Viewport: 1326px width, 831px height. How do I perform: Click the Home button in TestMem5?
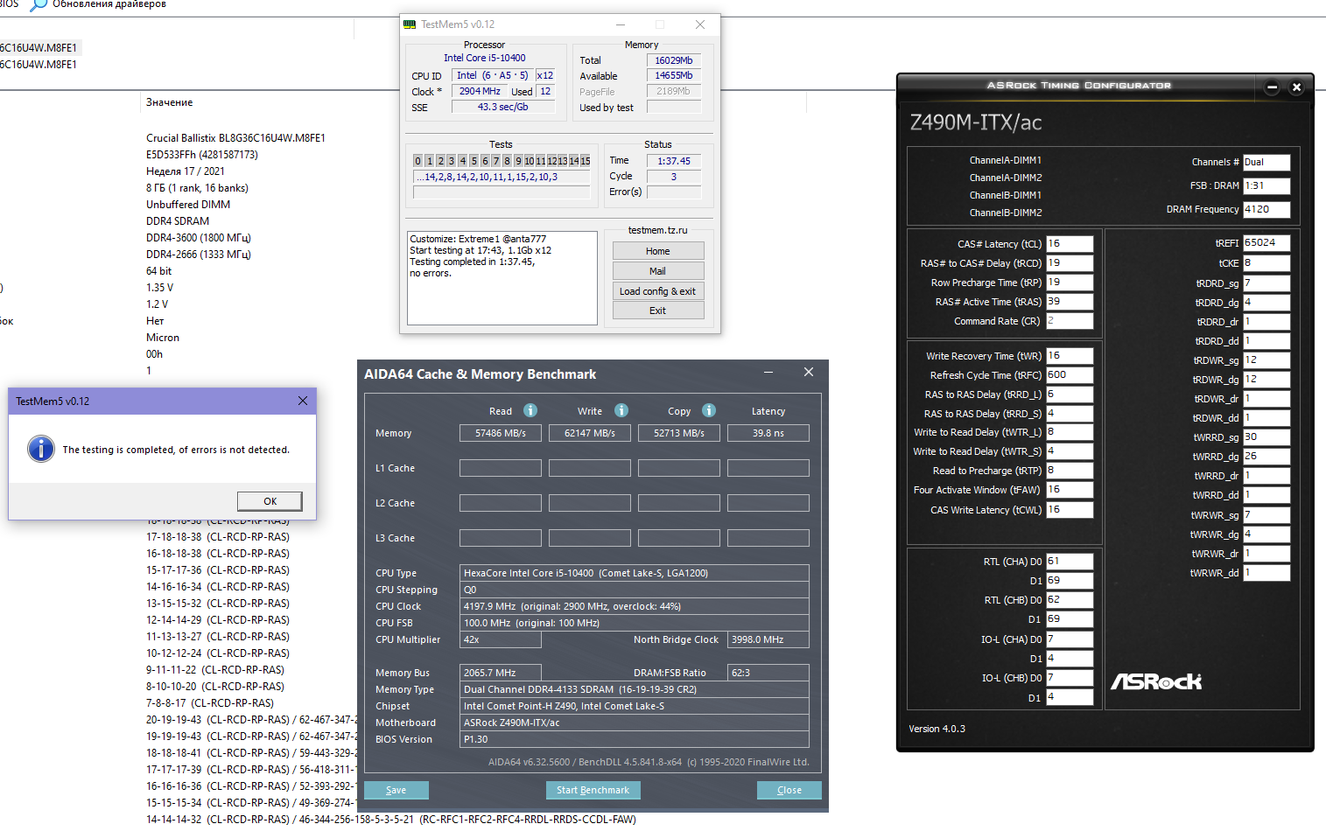click(x=658, y=251)
